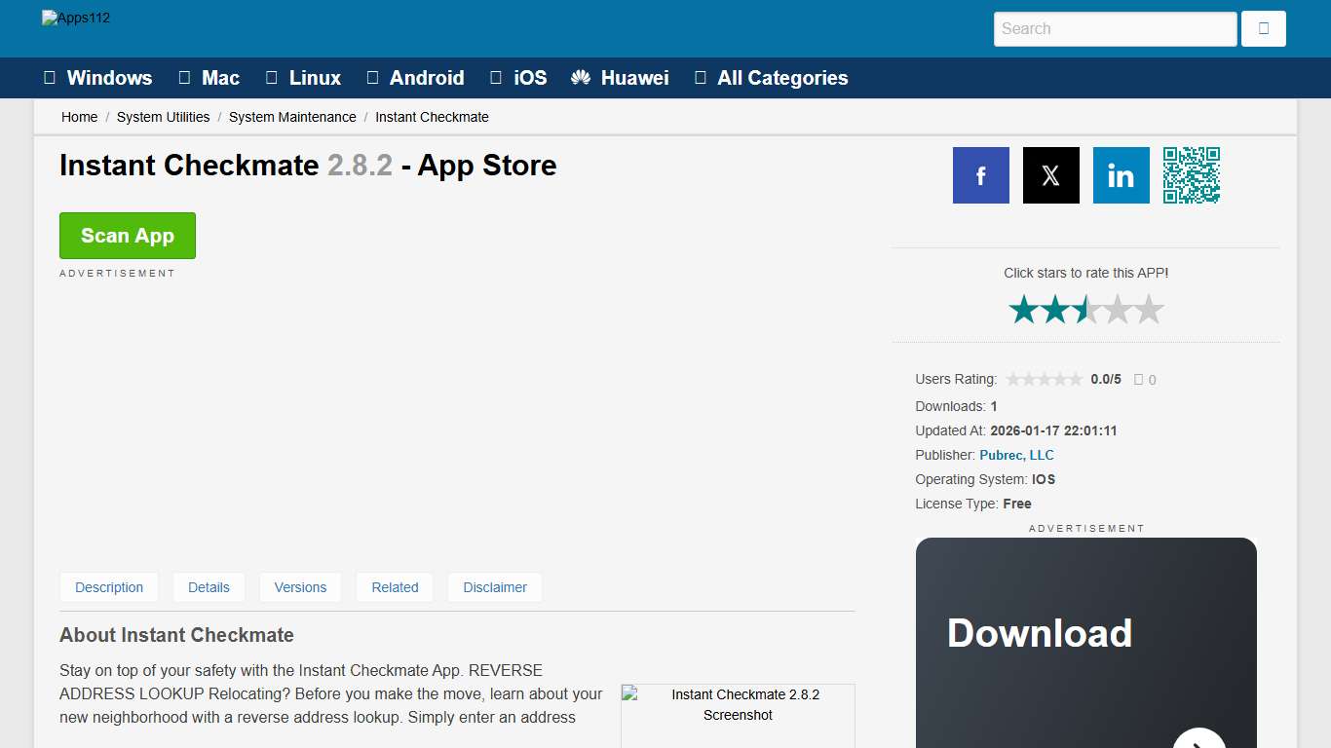Click the QR code image
This screenshot has width=1331, height=748.
pos(1191,175)
